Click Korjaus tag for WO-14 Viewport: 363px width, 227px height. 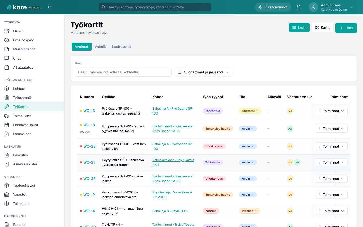(211, 211)
